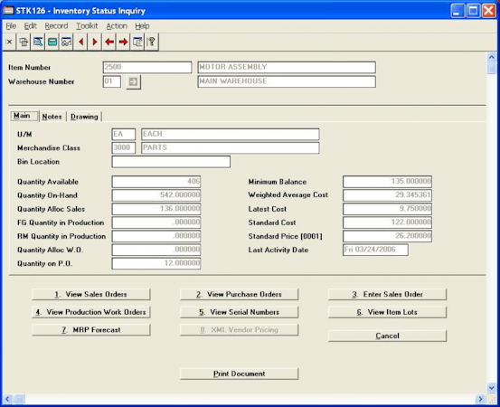500x407 pixels.
Task: Click the vertical scrollbar down arrow
Action: click(x=491, y=387)
